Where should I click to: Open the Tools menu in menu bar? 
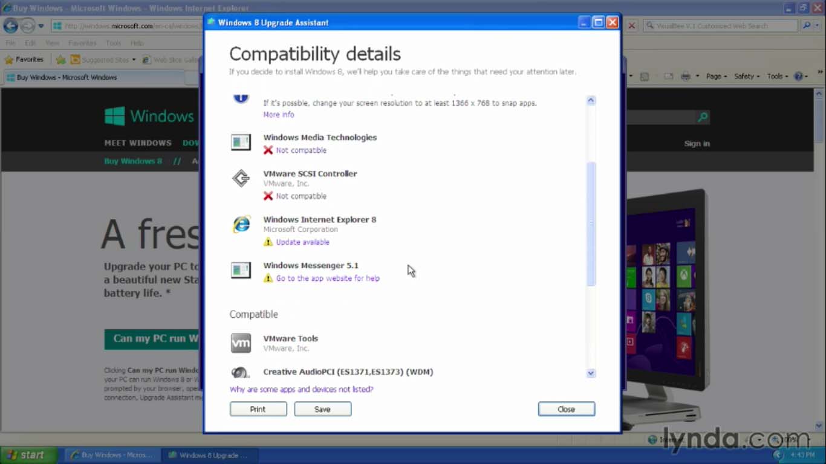(x=114, y=43)
